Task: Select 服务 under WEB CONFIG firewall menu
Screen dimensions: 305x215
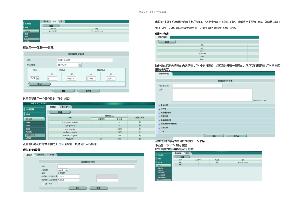Action: 28,129
